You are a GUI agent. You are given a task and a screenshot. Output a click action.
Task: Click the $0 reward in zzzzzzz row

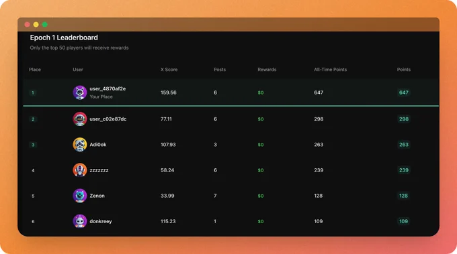261,170
